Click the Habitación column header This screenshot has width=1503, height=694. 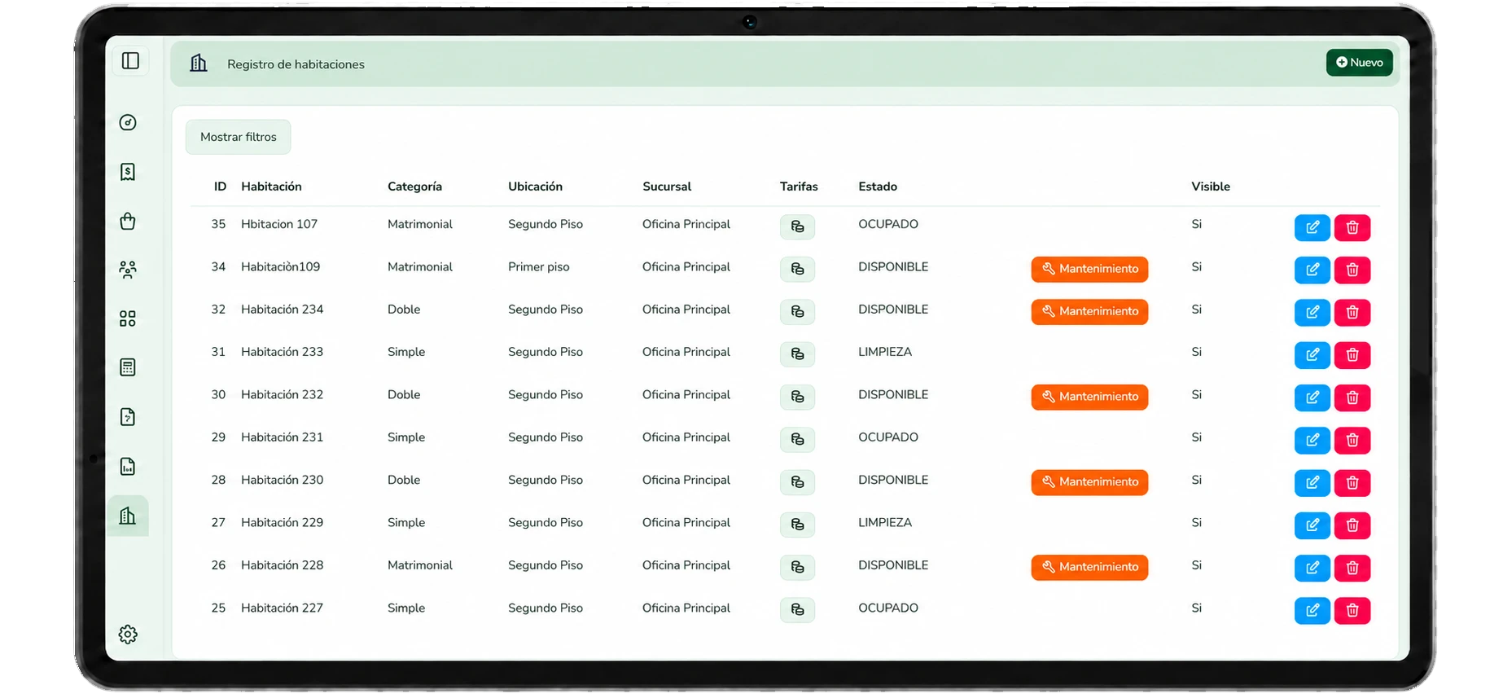tap(271, 187)
